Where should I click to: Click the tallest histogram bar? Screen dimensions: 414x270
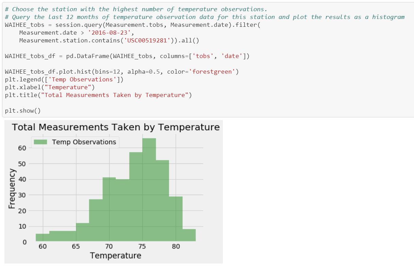point(149,190)
